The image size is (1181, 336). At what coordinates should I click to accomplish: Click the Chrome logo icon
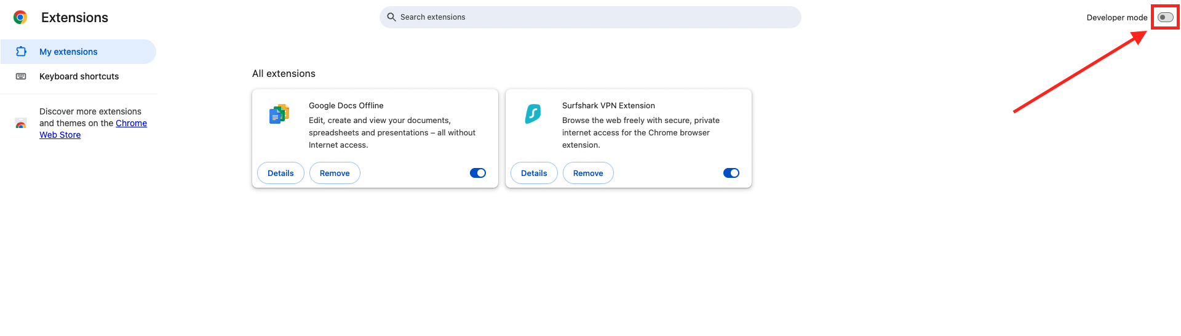click(x=20, y=18)
